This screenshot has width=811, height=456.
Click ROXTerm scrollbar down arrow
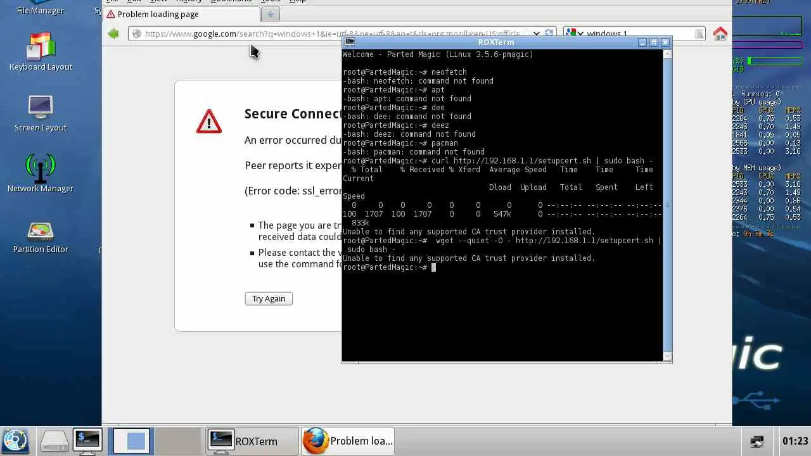[667, 357]
